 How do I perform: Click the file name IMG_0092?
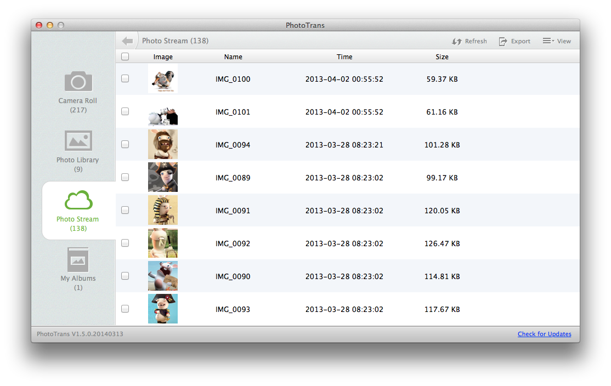(x=233, y=244)
